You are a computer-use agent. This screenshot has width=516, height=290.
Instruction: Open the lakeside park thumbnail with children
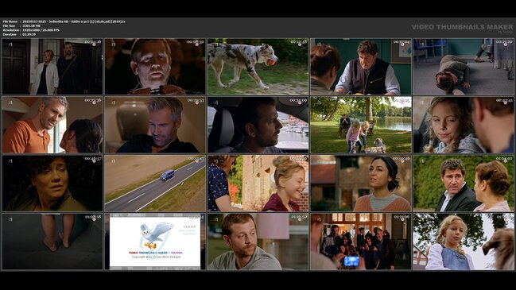[x=361, y=125]
